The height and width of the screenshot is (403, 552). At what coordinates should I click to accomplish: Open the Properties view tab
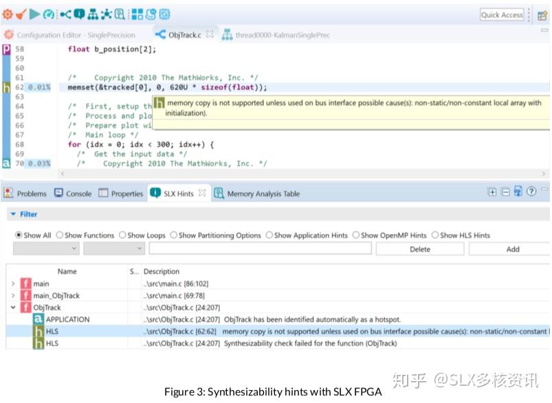coord(121,194)
